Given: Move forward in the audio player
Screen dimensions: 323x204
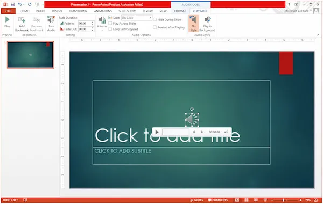Looking at the screenshot, I should pos(202,132).
